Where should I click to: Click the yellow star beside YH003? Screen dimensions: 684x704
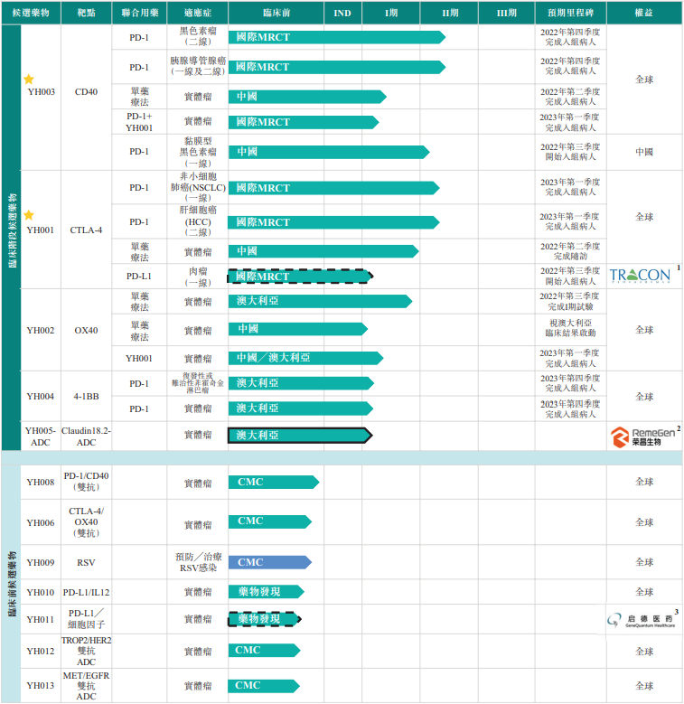pyautogui.click(x=29, y=80)
